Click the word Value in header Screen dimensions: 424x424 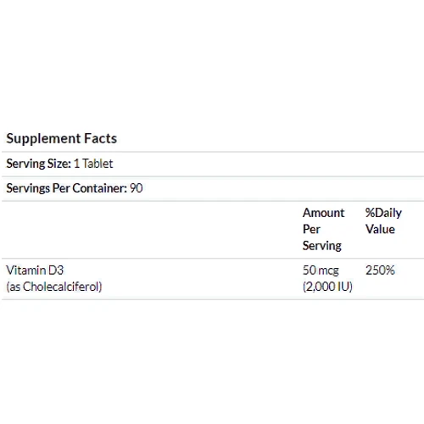coord(380,229)
